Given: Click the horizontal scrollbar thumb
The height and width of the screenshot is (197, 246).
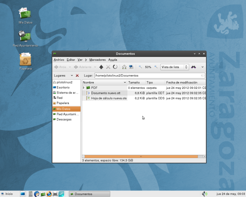Looking at the screenshot, I should coord(141,157).
